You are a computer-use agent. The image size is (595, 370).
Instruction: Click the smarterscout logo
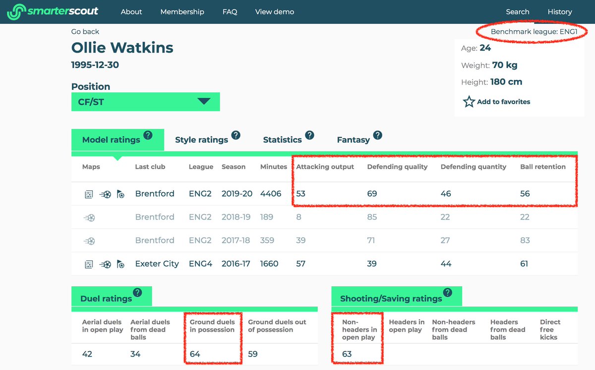coord(53,11)
